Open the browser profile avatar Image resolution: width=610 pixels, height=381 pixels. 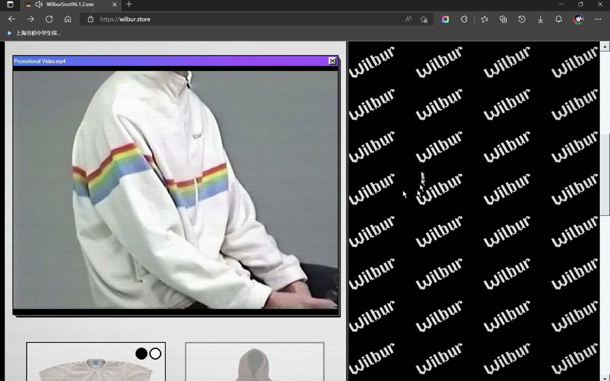point(579,19)
